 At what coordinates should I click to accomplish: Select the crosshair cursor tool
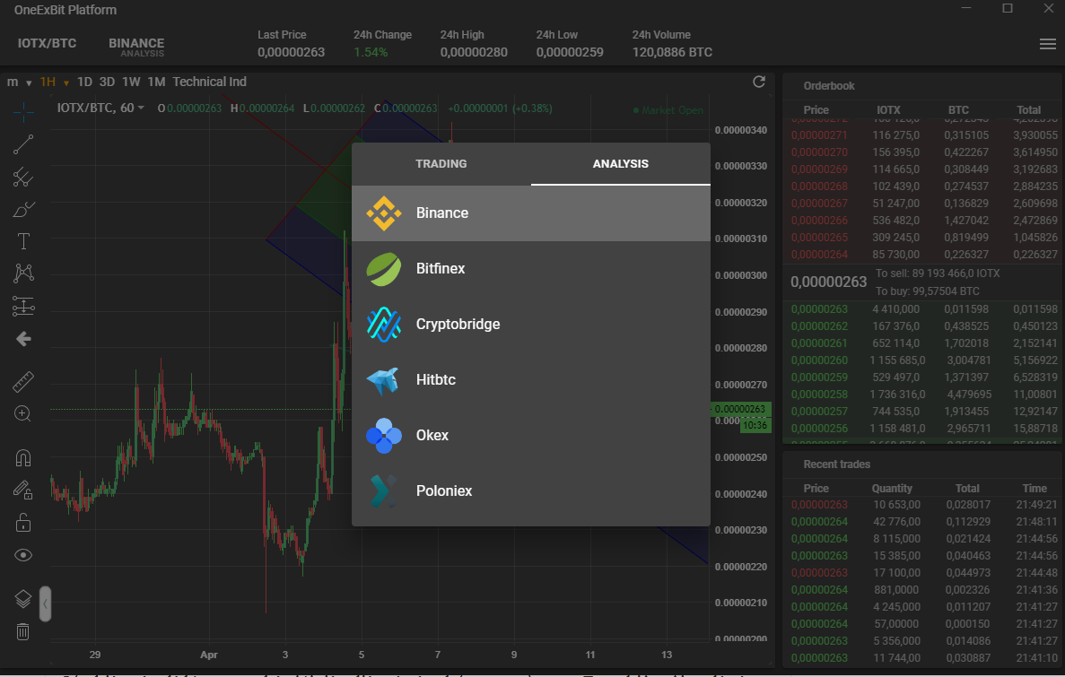23,112
